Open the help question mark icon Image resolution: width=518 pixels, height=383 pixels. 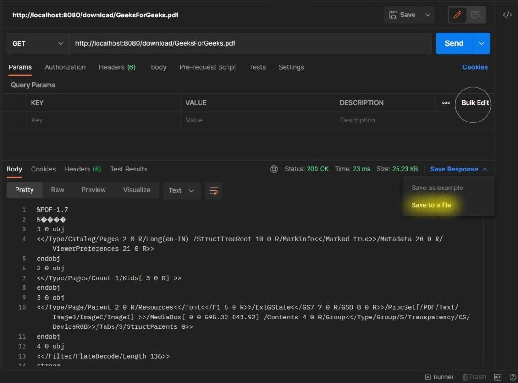click(x=513, y=377)
